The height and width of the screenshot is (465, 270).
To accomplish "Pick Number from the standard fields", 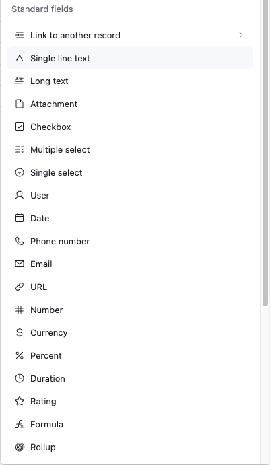I will tap(130, 310).
